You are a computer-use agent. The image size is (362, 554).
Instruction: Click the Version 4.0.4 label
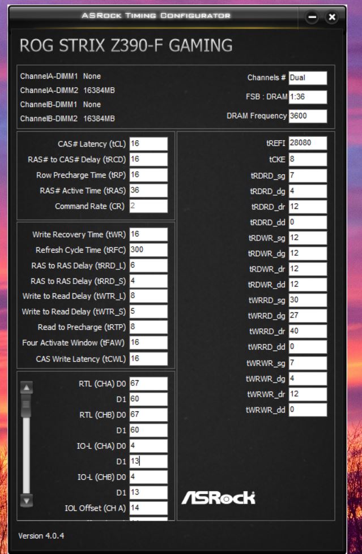point(41,536)
